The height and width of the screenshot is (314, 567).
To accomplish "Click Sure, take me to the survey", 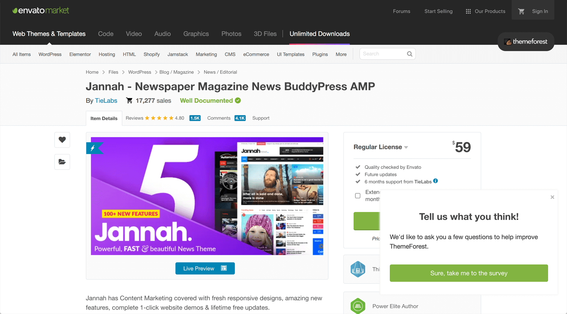I will click(x=469, y=273).
